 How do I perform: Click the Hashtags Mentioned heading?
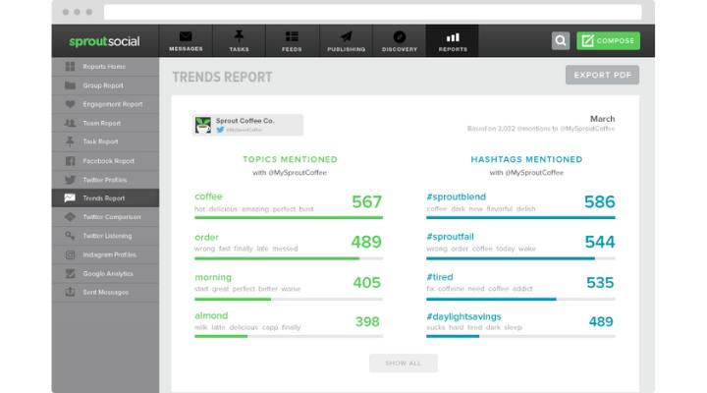pyautogui.click(x=526, y=159)
